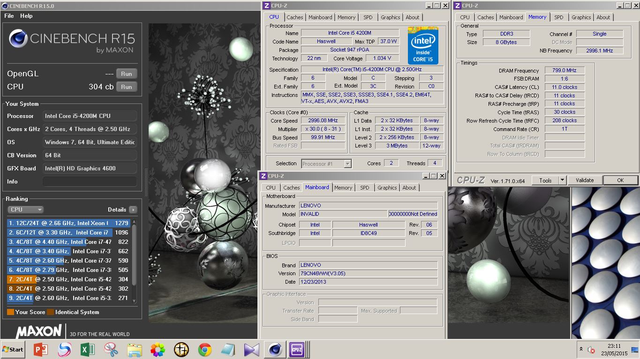Run the CPU benchmark
The width and height of the screenshot is (640, 359).
(x=127, y=87)
